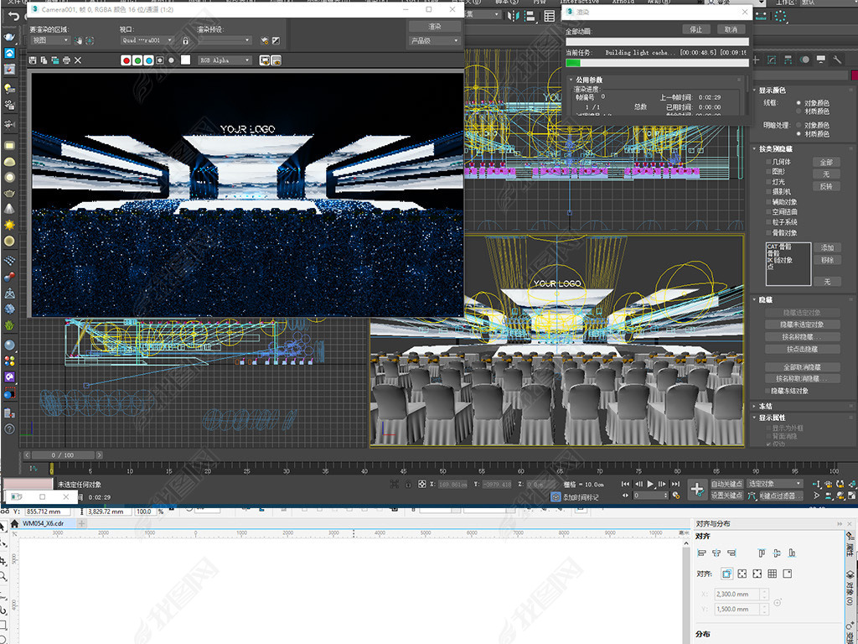
Task: Toggle red channel in render window
Action: point(127,60)
